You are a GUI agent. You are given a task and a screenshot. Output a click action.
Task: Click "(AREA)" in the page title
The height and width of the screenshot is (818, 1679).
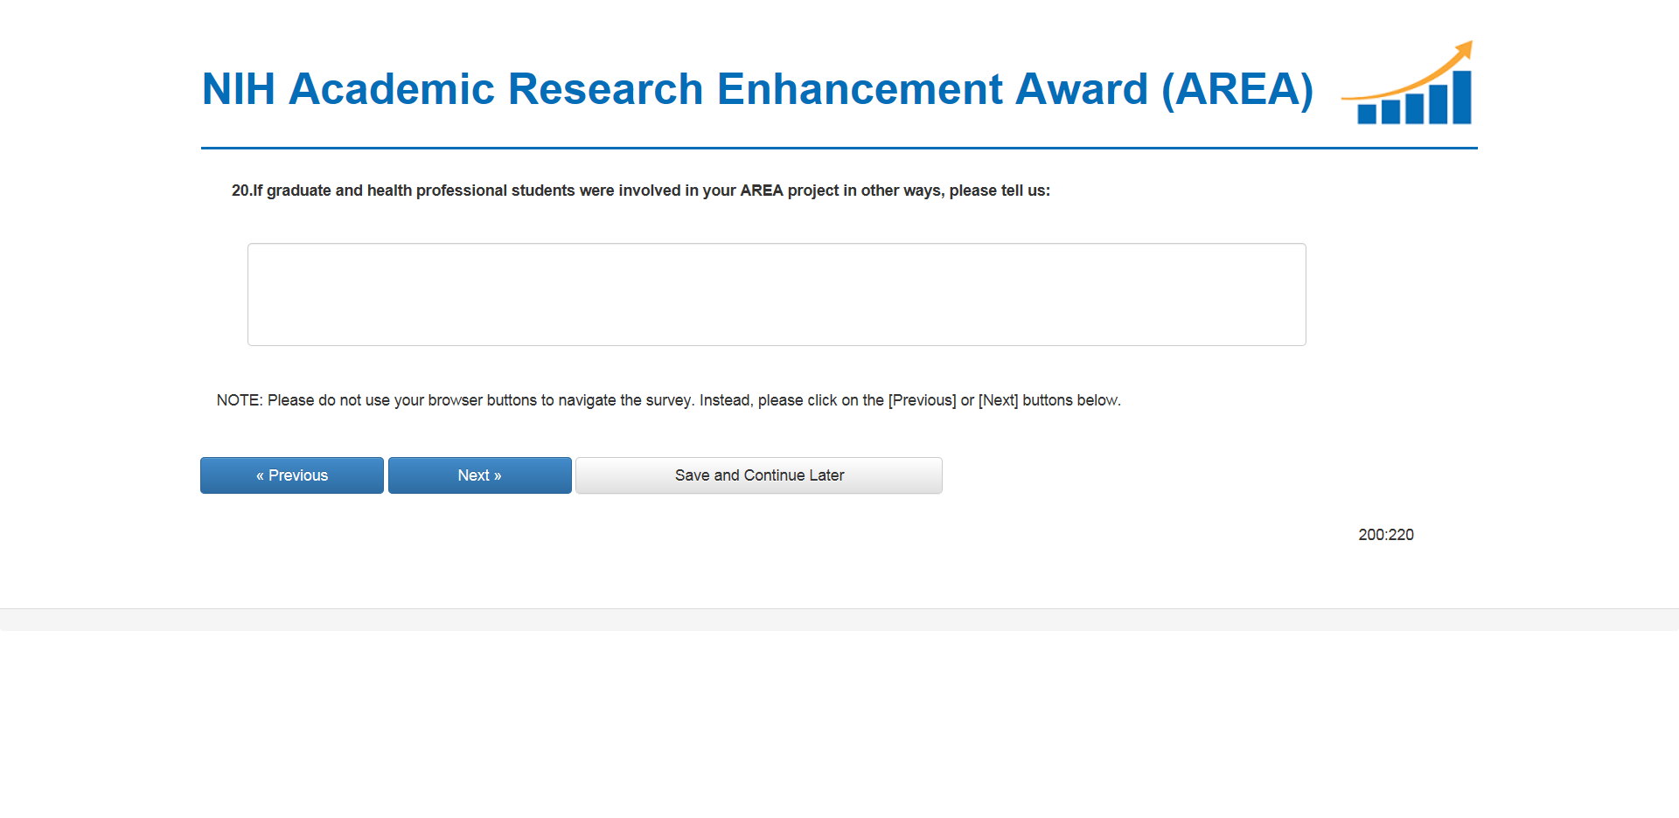[1237, 89]
